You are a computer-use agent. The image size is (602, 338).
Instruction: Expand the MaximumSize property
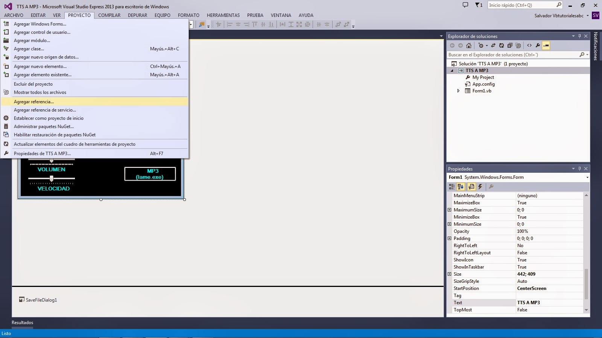pyautogui.click(x=450, y=210)
